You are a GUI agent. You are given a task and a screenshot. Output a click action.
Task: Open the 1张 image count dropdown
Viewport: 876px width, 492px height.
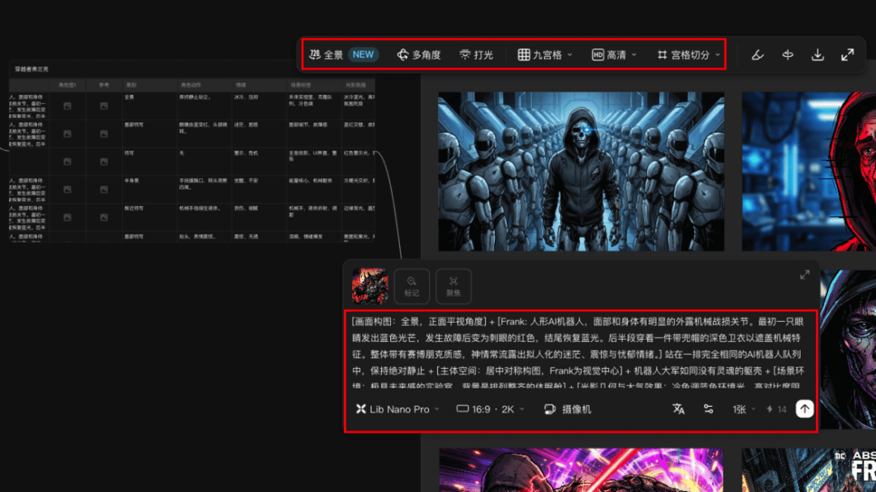pos(744,409)
